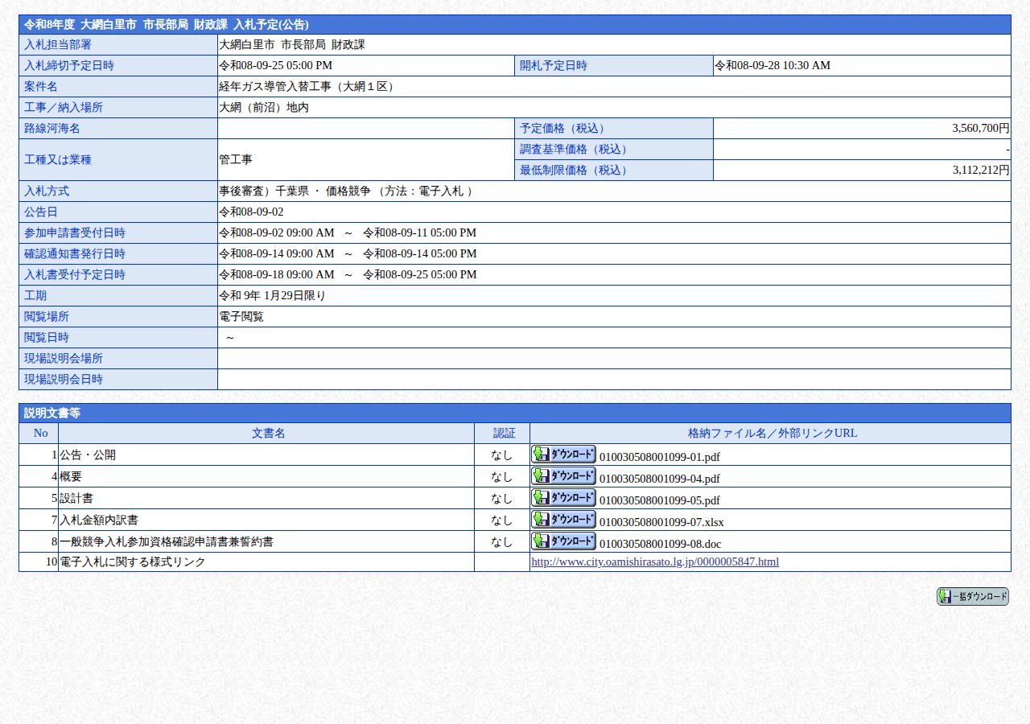The width and height of the screenshot is (1030, 724).
Task: Click the 入札締切予定日時 value 令和08-09-25 05:00 PM
Action: (275, 65)
